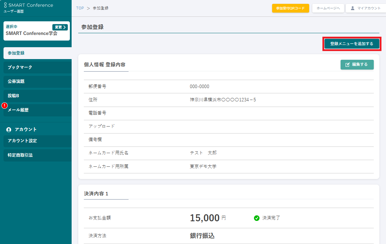
Task: Open メール履歴 from the sidebar
Action: 37,110
